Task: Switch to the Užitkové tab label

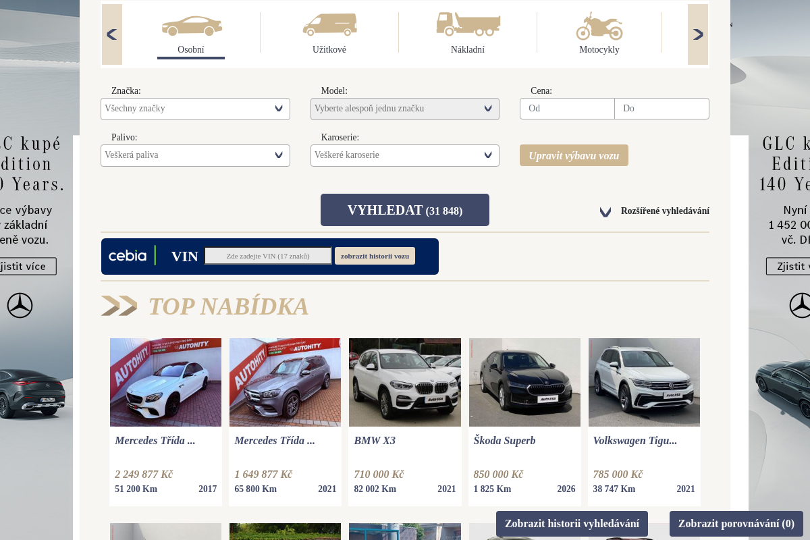Action: (x=329, y=49)
